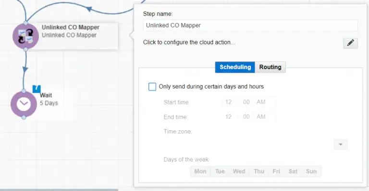
Task: Open the End time AM/PM selector
Action: tap(261, 117)
